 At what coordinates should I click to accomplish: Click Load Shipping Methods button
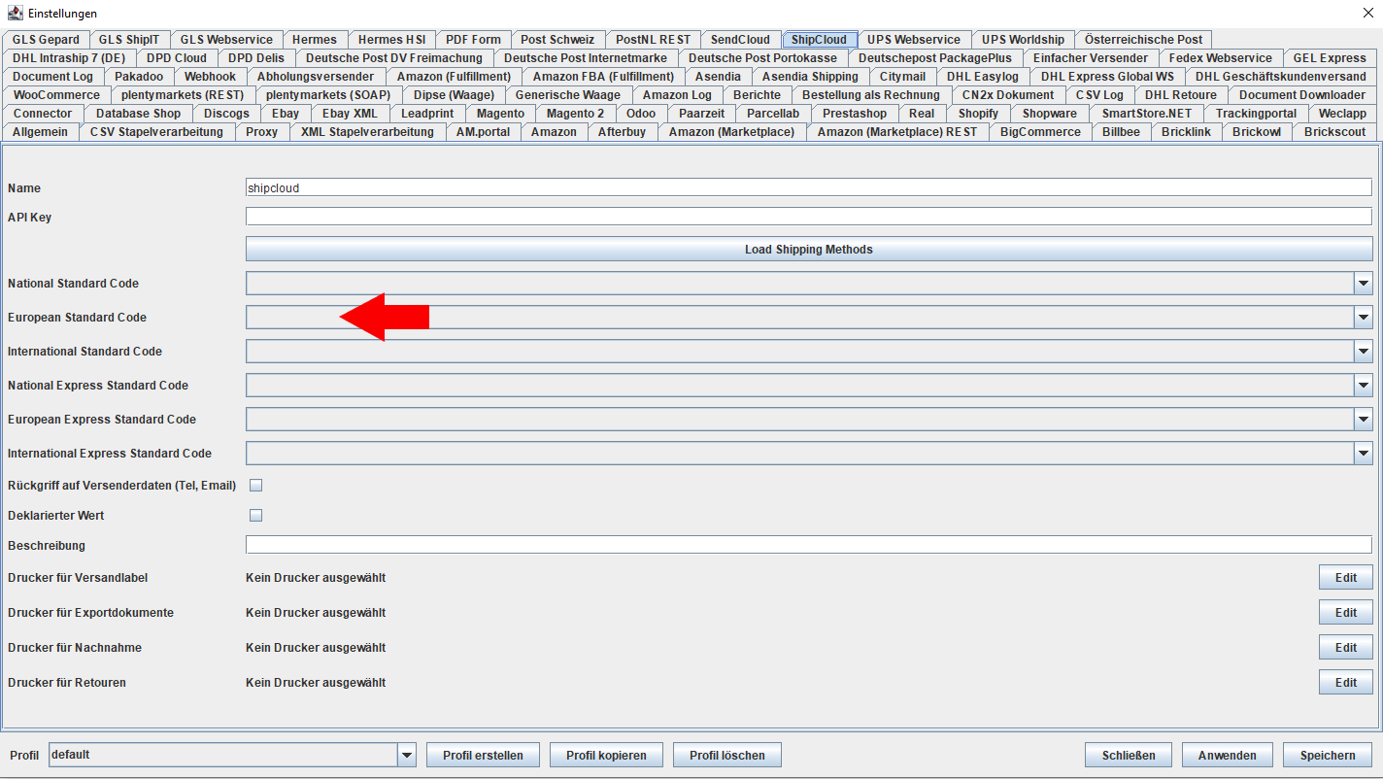(808, 250)
